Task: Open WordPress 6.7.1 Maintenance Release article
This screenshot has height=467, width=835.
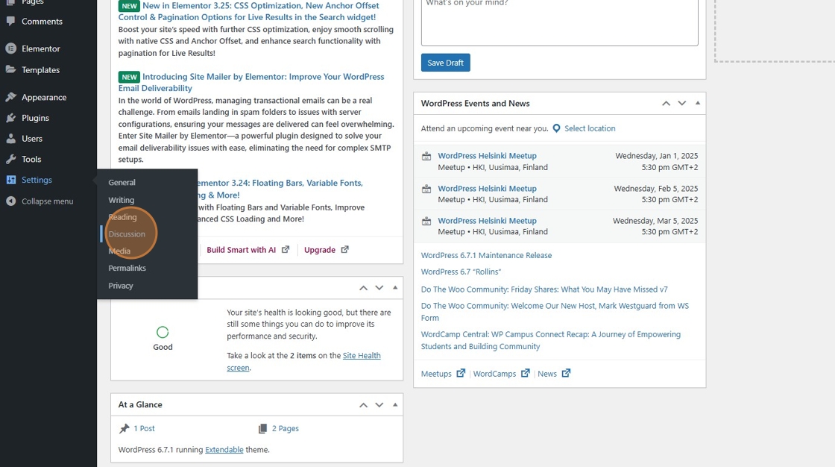Action: [486, 255]
